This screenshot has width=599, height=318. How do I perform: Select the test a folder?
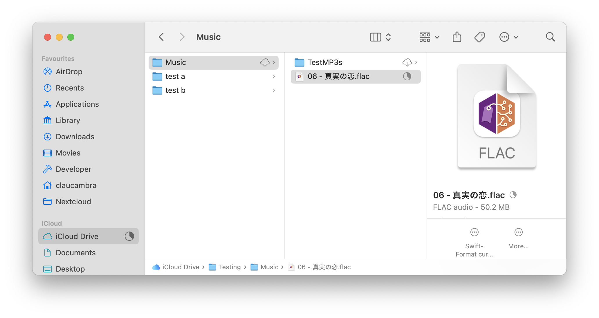[x=213, y=76]
